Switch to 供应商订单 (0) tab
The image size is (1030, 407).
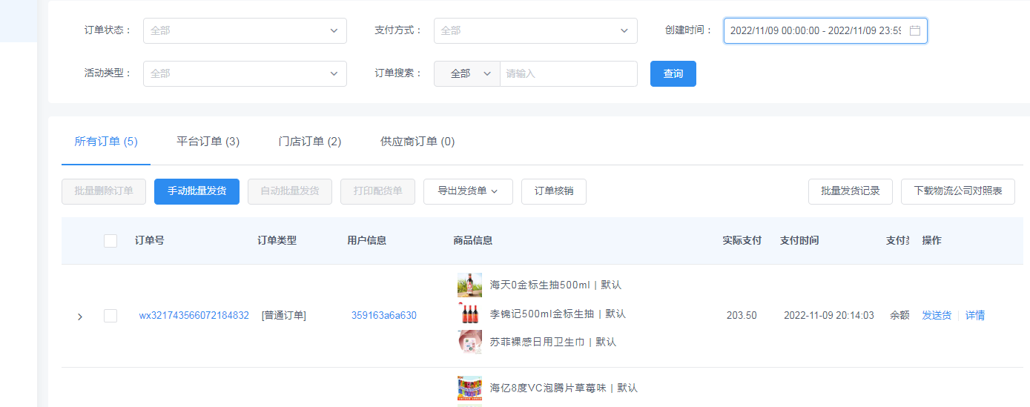click(417, 142)
